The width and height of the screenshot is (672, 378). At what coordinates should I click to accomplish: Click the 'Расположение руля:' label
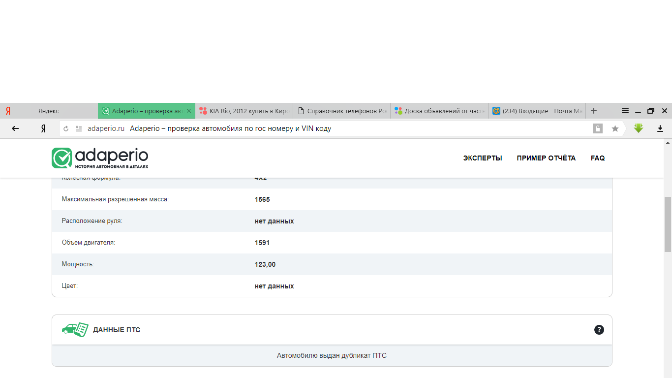tap(92, 221)
